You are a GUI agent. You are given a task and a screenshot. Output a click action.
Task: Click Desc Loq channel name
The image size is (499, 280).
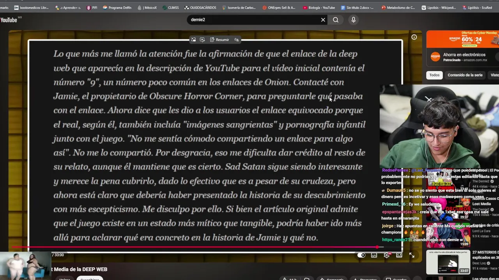[479, 263]
